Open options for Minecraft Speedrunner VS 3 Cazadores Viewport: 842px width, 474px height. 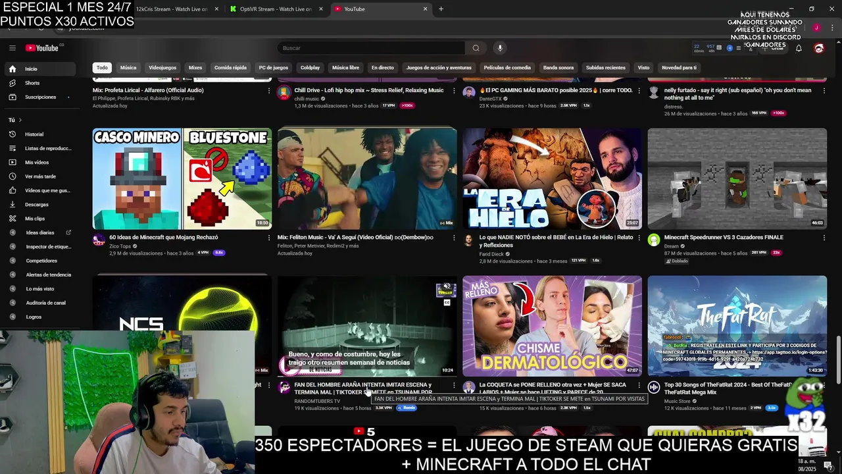point(824,238)
